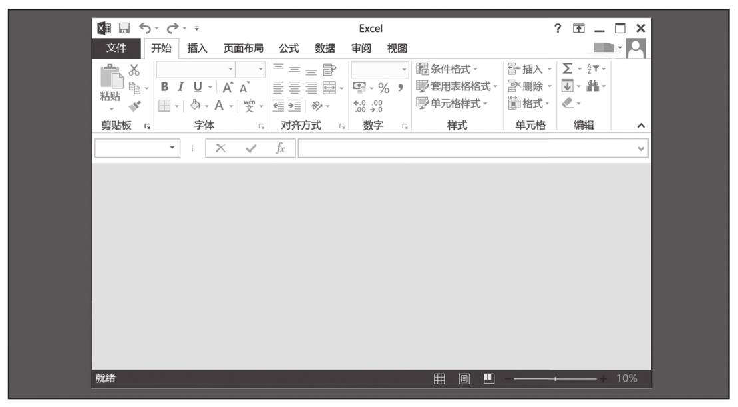Toggle bold formatting
The width and height of the screenshot is (738, 407).
click(x=164, y=87)
